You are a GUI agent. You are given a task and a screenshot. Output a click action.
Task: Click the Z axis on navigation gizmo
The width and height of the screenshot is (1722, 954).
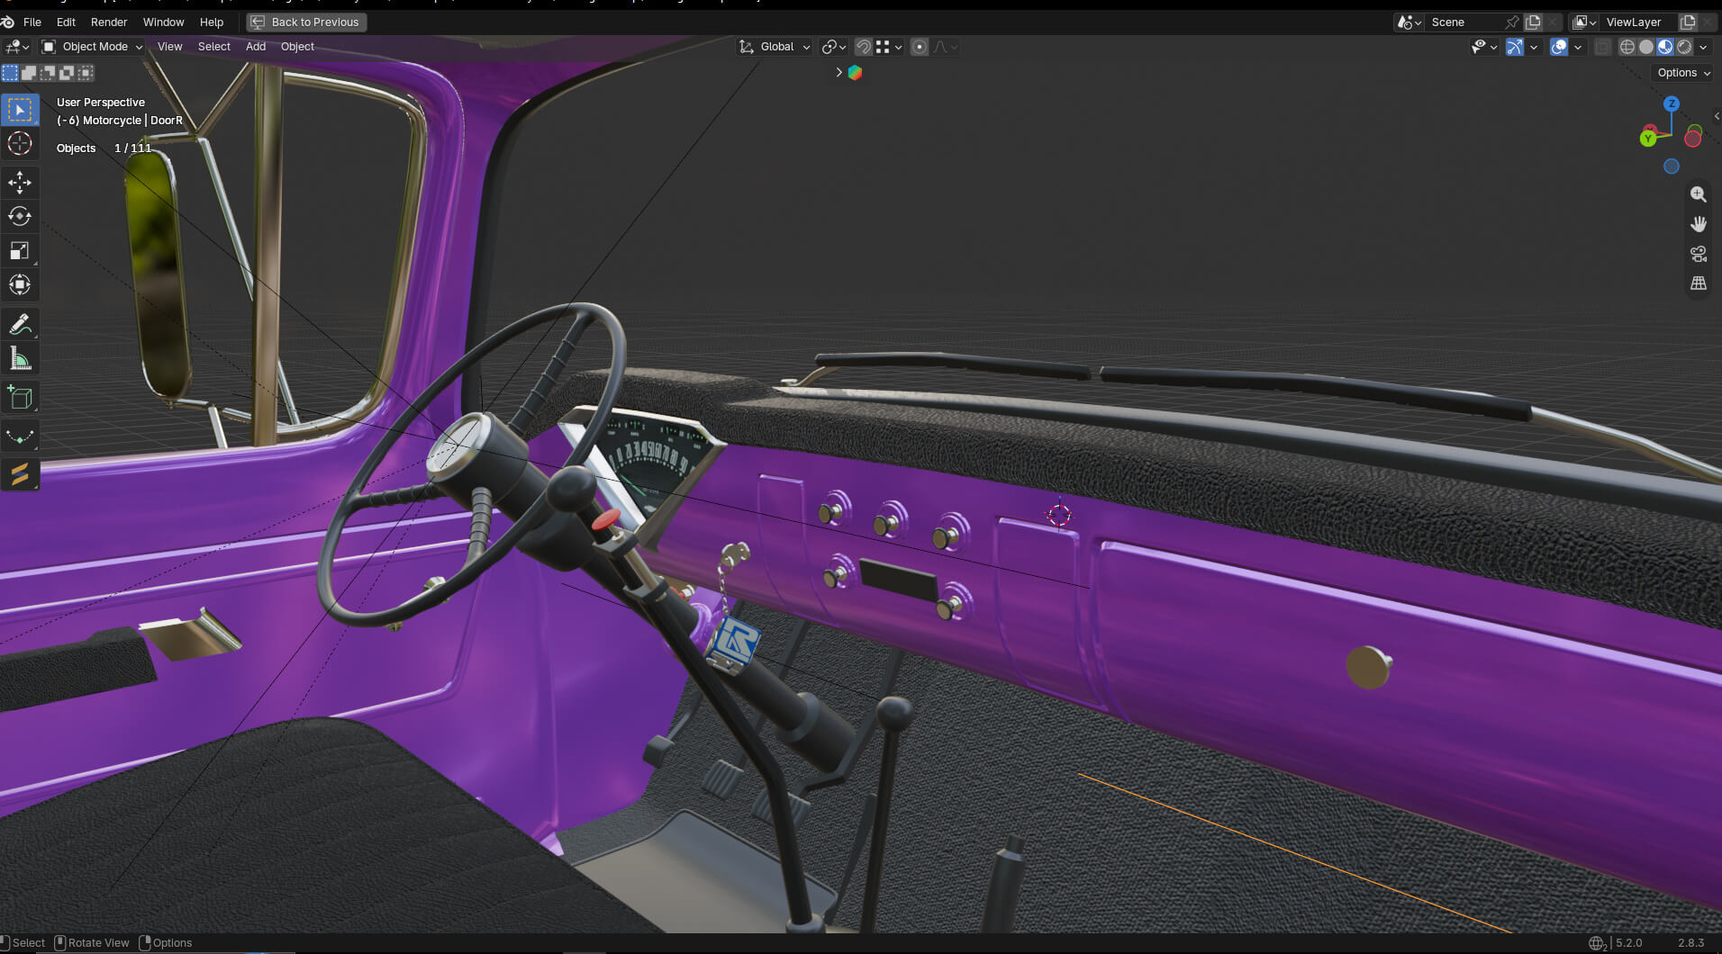coord(1672,103)
